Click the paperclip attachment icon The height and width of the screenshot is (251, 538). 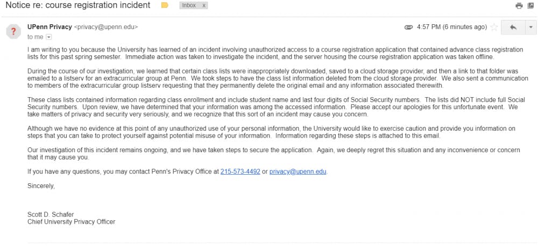point(408,27)
